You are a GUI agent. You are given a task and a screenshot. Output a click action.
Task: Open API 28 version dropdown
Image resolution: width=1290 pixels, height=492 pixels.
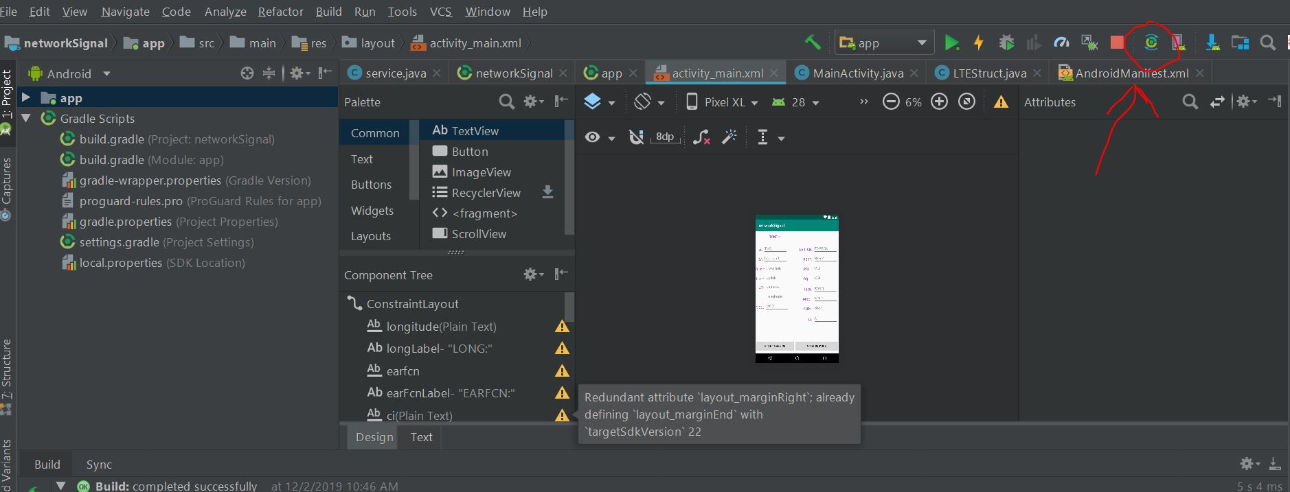pyautogui.click(x=795, y=102)
